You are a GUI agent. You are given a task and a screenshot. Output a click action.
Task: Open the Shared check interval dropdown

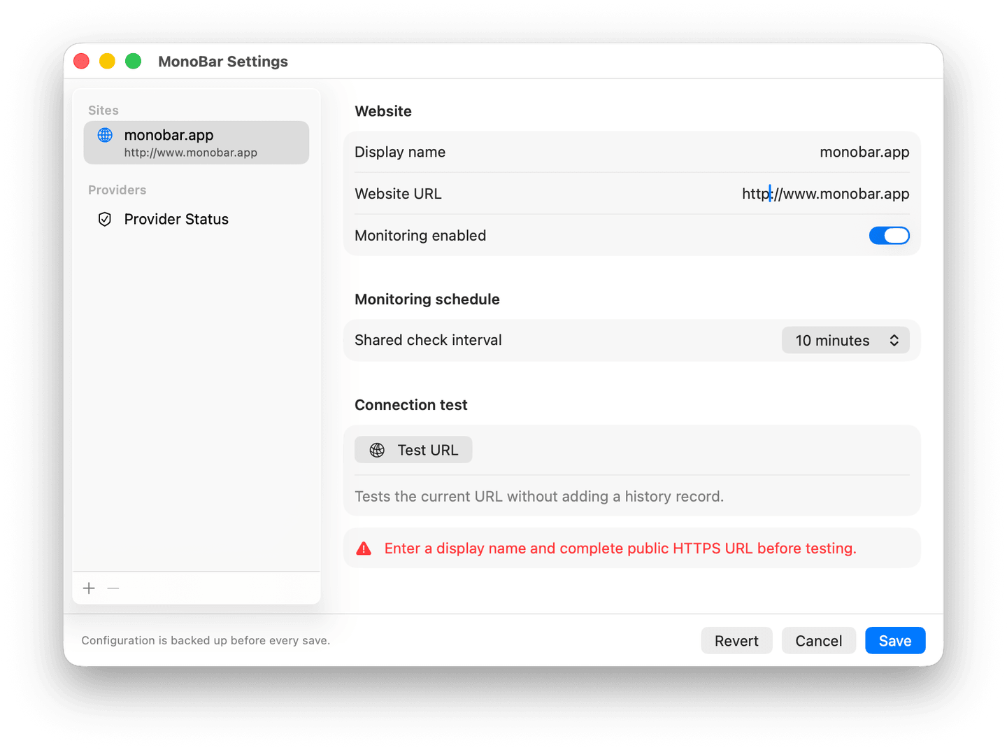(x=845, y=340)
